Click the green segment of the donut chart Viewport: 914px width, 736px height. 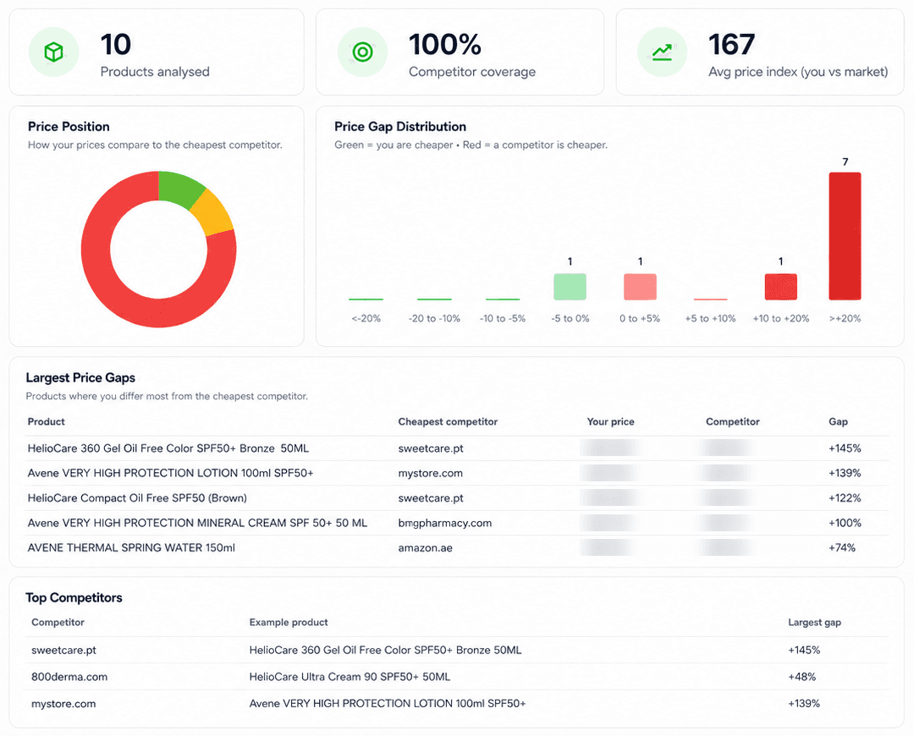click(x=179, y=189)
